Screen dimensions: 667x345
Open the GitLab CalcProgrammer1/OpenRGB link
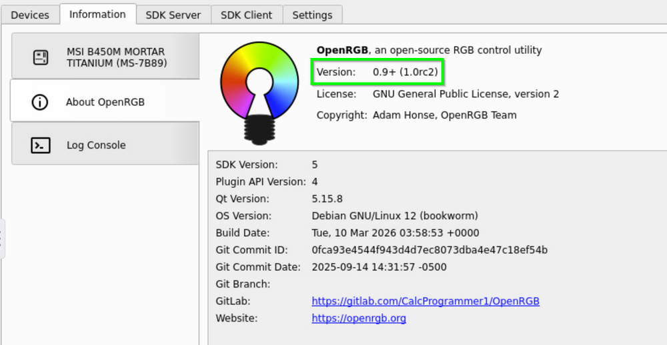(x=426, y=301)
